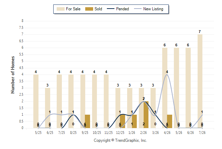Click the 4/26 Sold bar
222x149 pixels.
170,121
